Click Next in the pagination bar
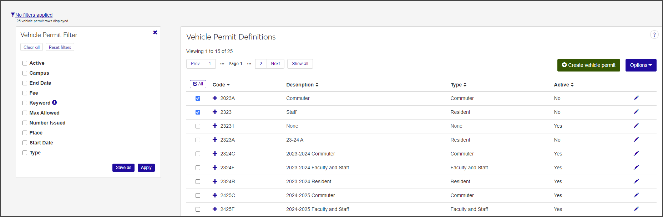The image size is (663, 217). coord(275,64)
